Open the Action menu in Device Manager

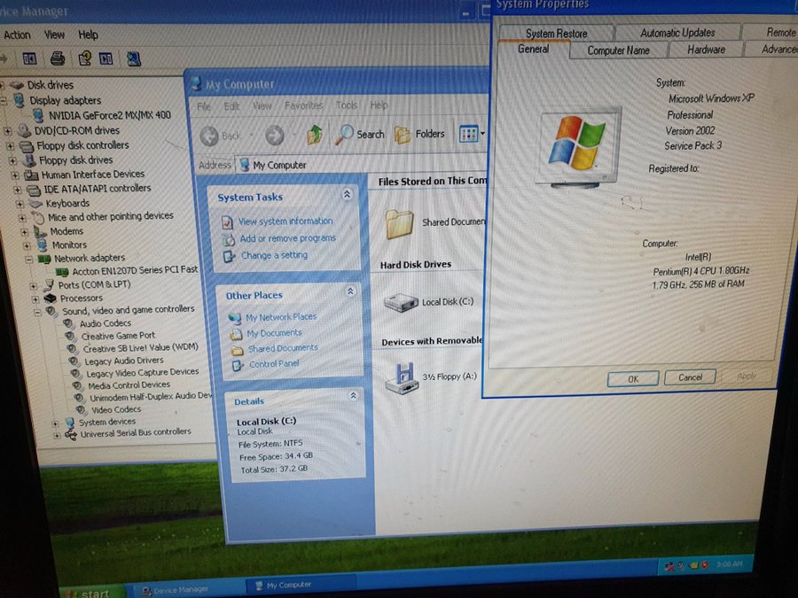click(x=17, y=35)
